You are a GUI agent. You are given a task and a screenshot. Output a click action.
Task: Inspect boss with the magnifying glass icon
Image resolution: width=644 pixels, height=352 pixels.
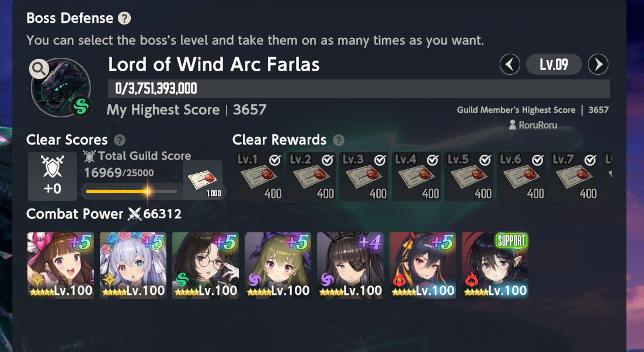coord(39,69)
